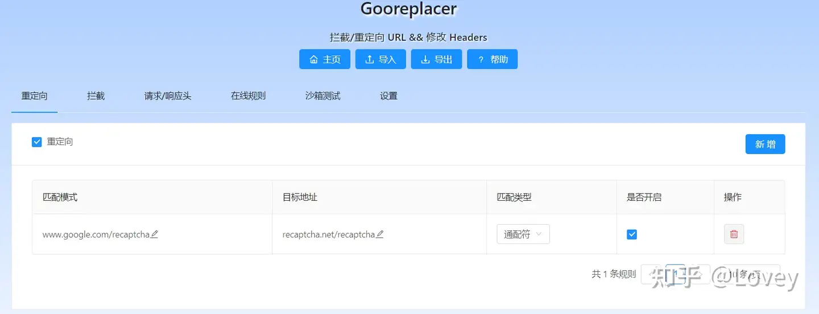Click the Gooreplacer title

409,9
